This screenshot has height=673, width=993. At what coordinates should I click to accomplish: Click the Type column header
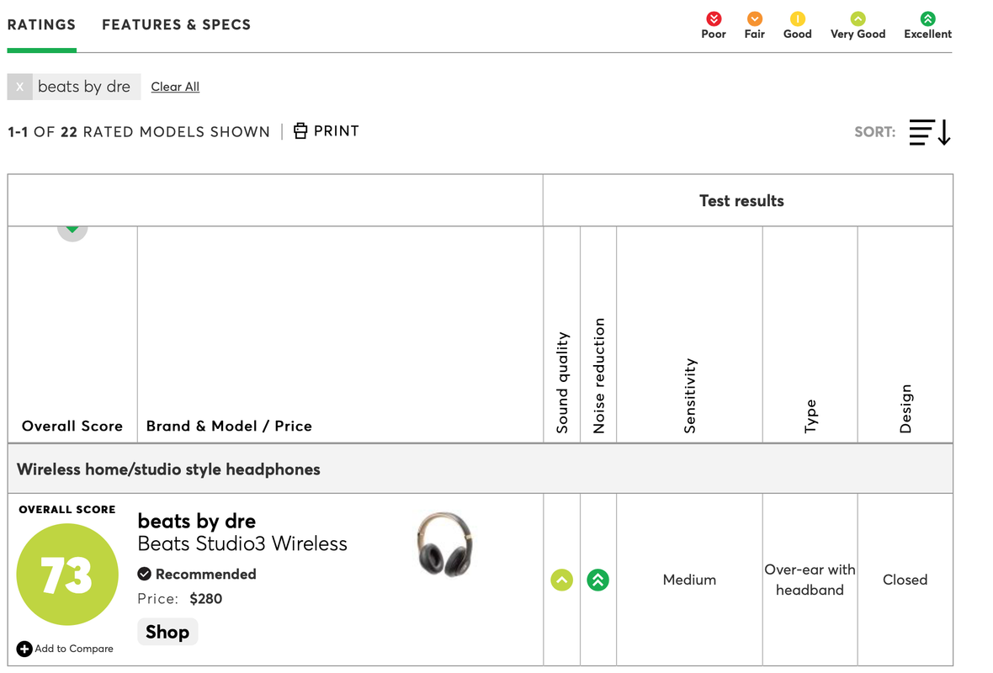(x=810, y=416)
